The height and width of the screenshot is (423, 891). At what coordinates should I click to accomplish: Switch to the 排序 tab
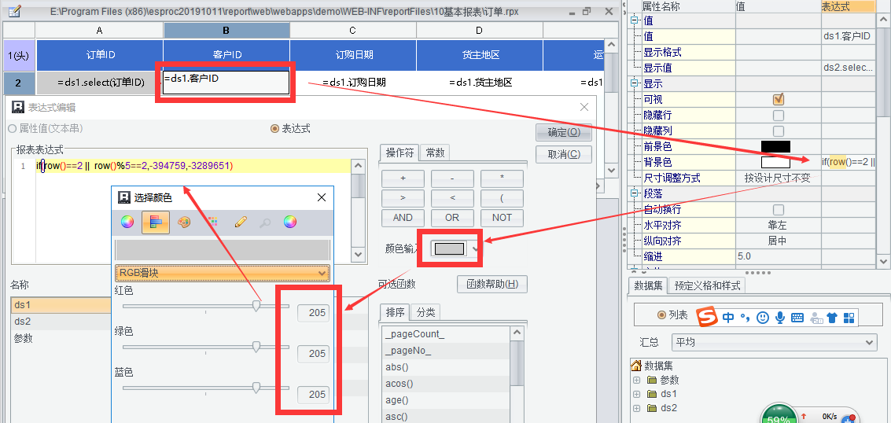click(x=395, y=311)
